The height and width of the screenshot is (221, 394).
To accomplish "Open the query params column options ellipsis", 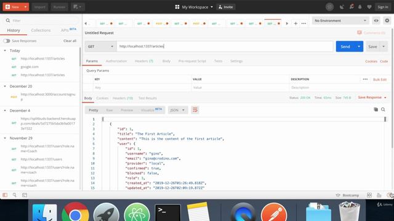I will (365, 79).
